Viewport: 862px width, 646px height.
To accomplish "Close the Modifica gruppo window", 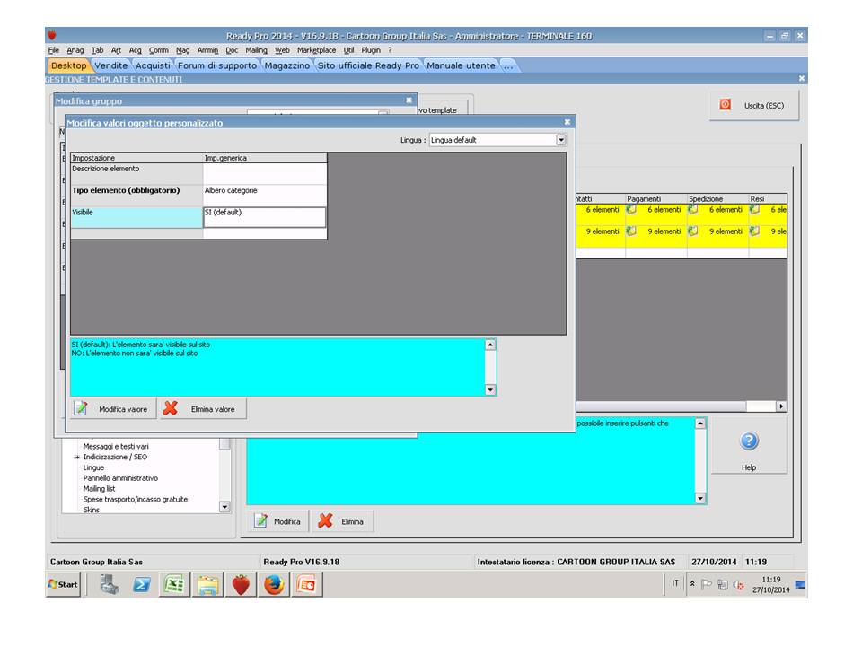I will tap(409, 100).
